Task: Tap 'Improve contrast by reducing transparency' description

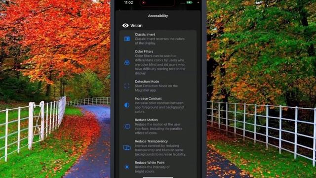Action: (x=160, y=150)
